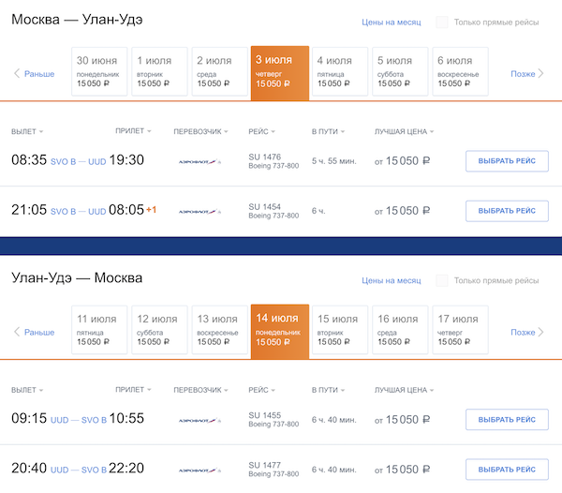Go to earlier dates for Москва — Улан-Удэ
This screenshot has width=562, height=493.
[x=34, y=73]
